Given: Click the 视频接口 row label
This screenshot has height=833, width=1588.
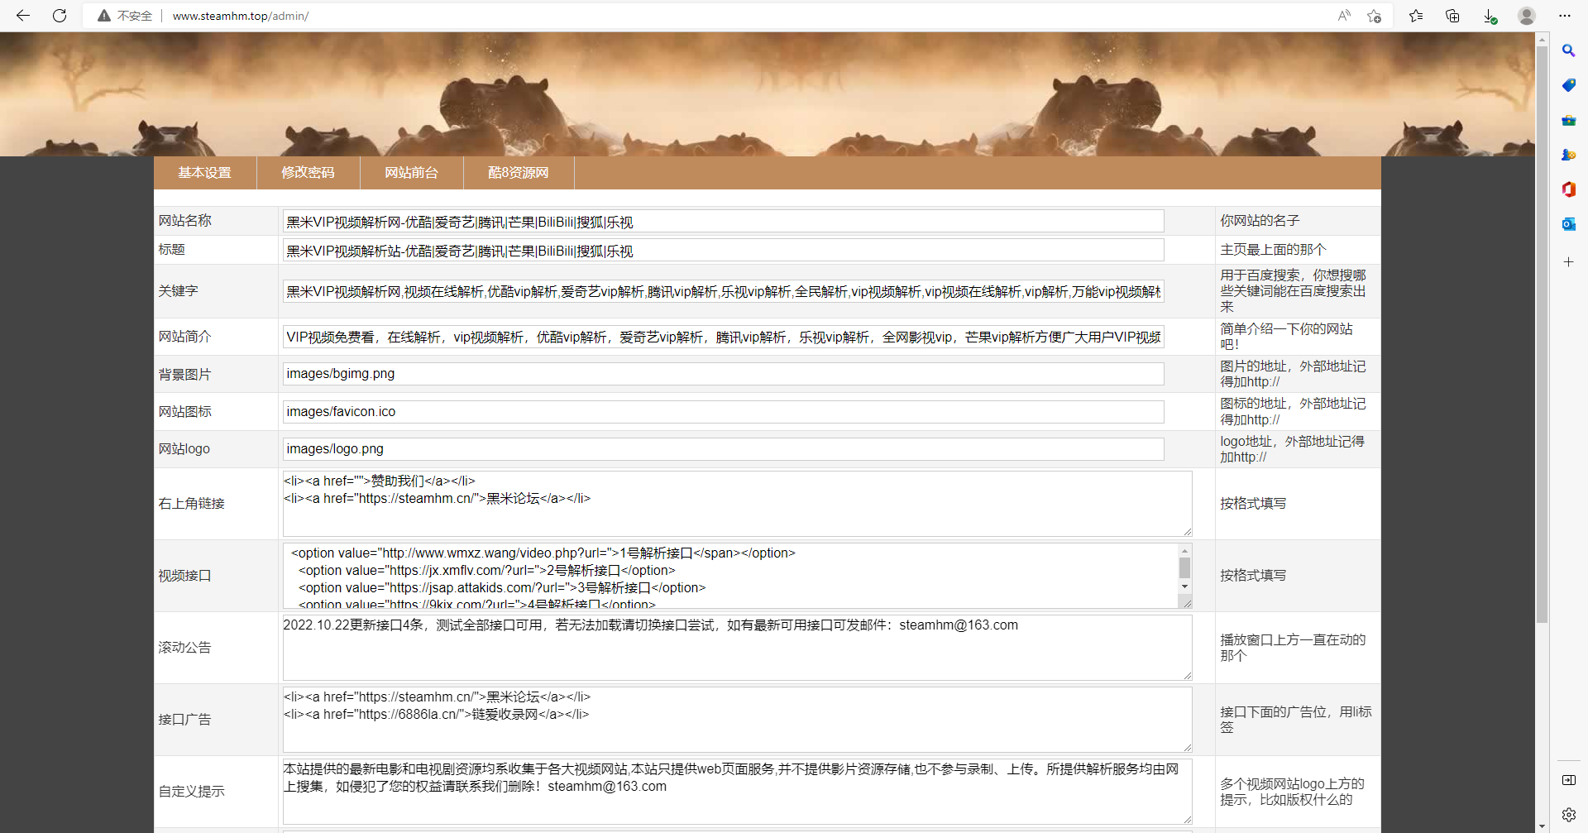Looking at the screenshot, I should [x=185, y=576].
